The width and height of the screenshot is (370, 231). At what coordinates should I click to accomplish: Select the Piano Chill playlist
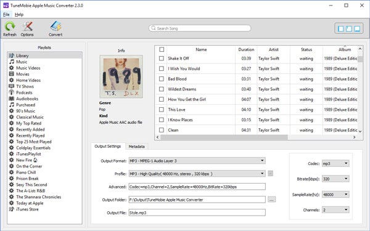coord(26,172)
